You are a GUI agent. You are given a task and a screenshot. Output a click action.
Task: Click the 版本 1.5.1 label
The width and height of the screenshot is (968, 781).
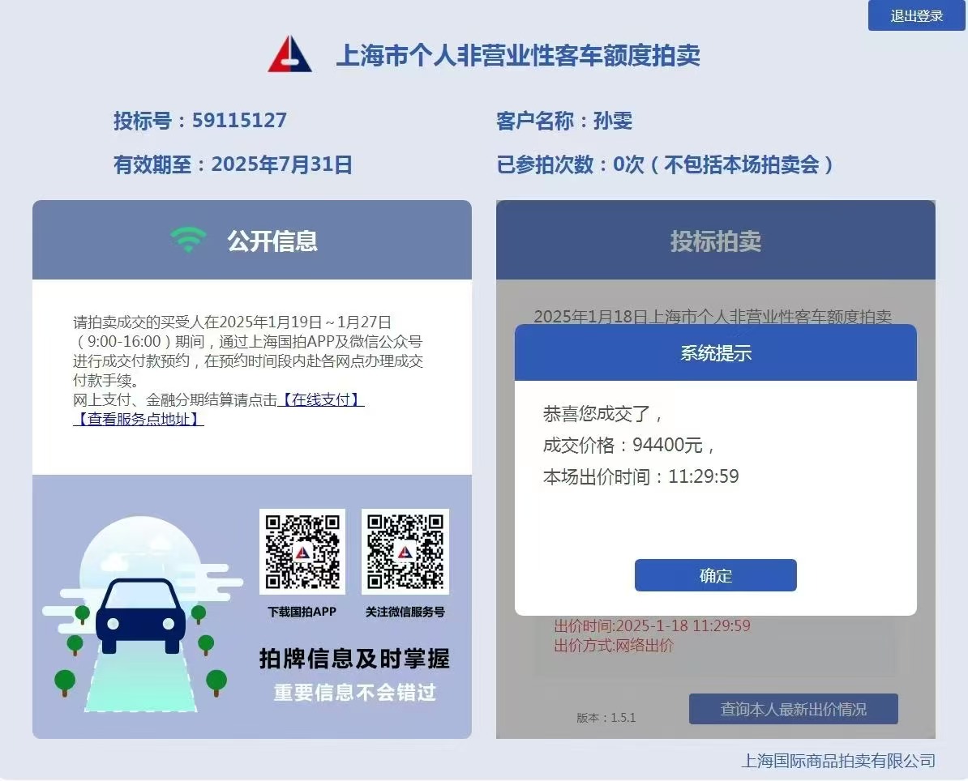[606, 718]
